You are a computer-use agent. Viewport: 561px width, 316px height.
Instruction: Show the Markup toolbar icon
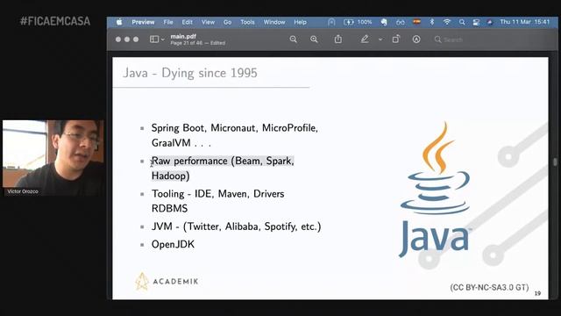pyautogui.click(x=416, y=39)
